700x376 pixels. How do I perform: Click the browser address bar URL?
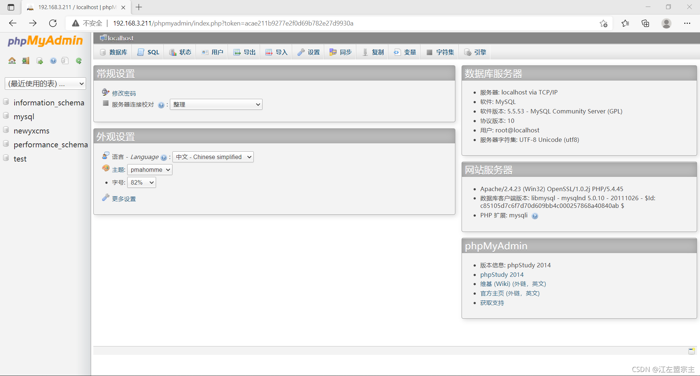233,23
